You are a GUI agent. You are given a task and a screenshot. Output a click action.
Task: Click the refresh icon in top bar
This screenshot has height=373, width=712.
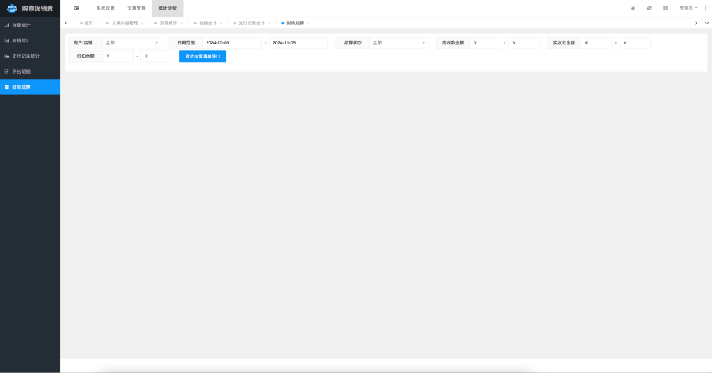pyautogui.click(x=649, y=8)
